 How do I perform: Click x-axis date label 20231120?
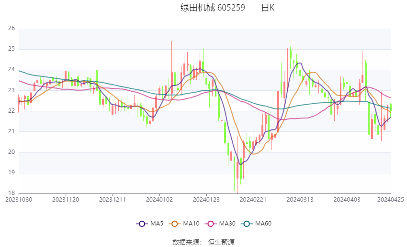[x=66, y=200]
